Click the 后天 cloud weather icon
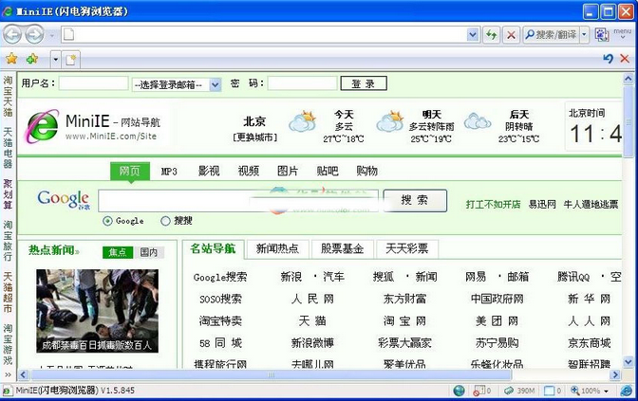Screen dimensions: 638x401 tap(478, 121)
